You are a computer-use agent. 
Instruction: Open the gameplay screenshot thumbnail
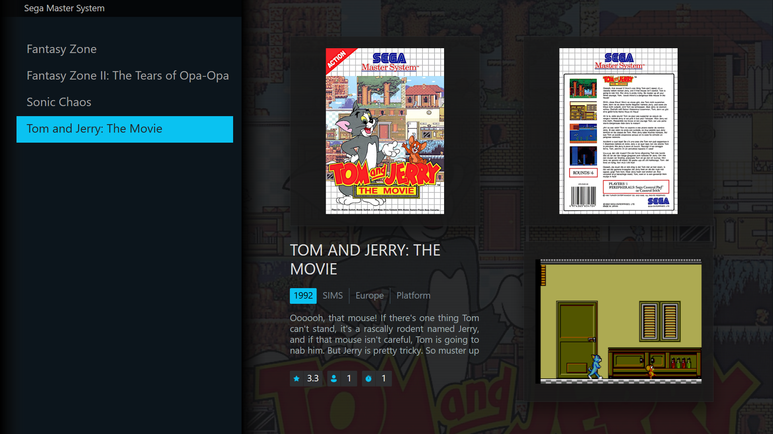pyautogui.click(x=618, y=321)
